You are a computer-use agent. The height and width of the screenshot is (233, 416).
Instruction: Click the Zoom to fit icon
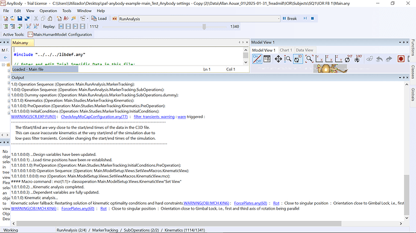point(309,59)
